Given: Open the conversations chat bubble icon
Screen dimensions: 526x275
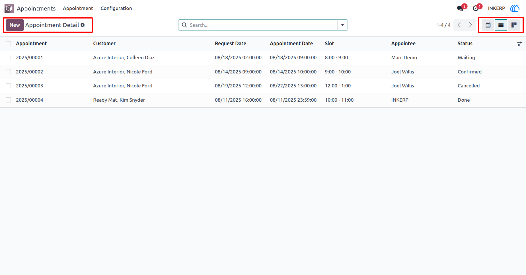Looking at the screenshot, I should (x=460, y=8).
